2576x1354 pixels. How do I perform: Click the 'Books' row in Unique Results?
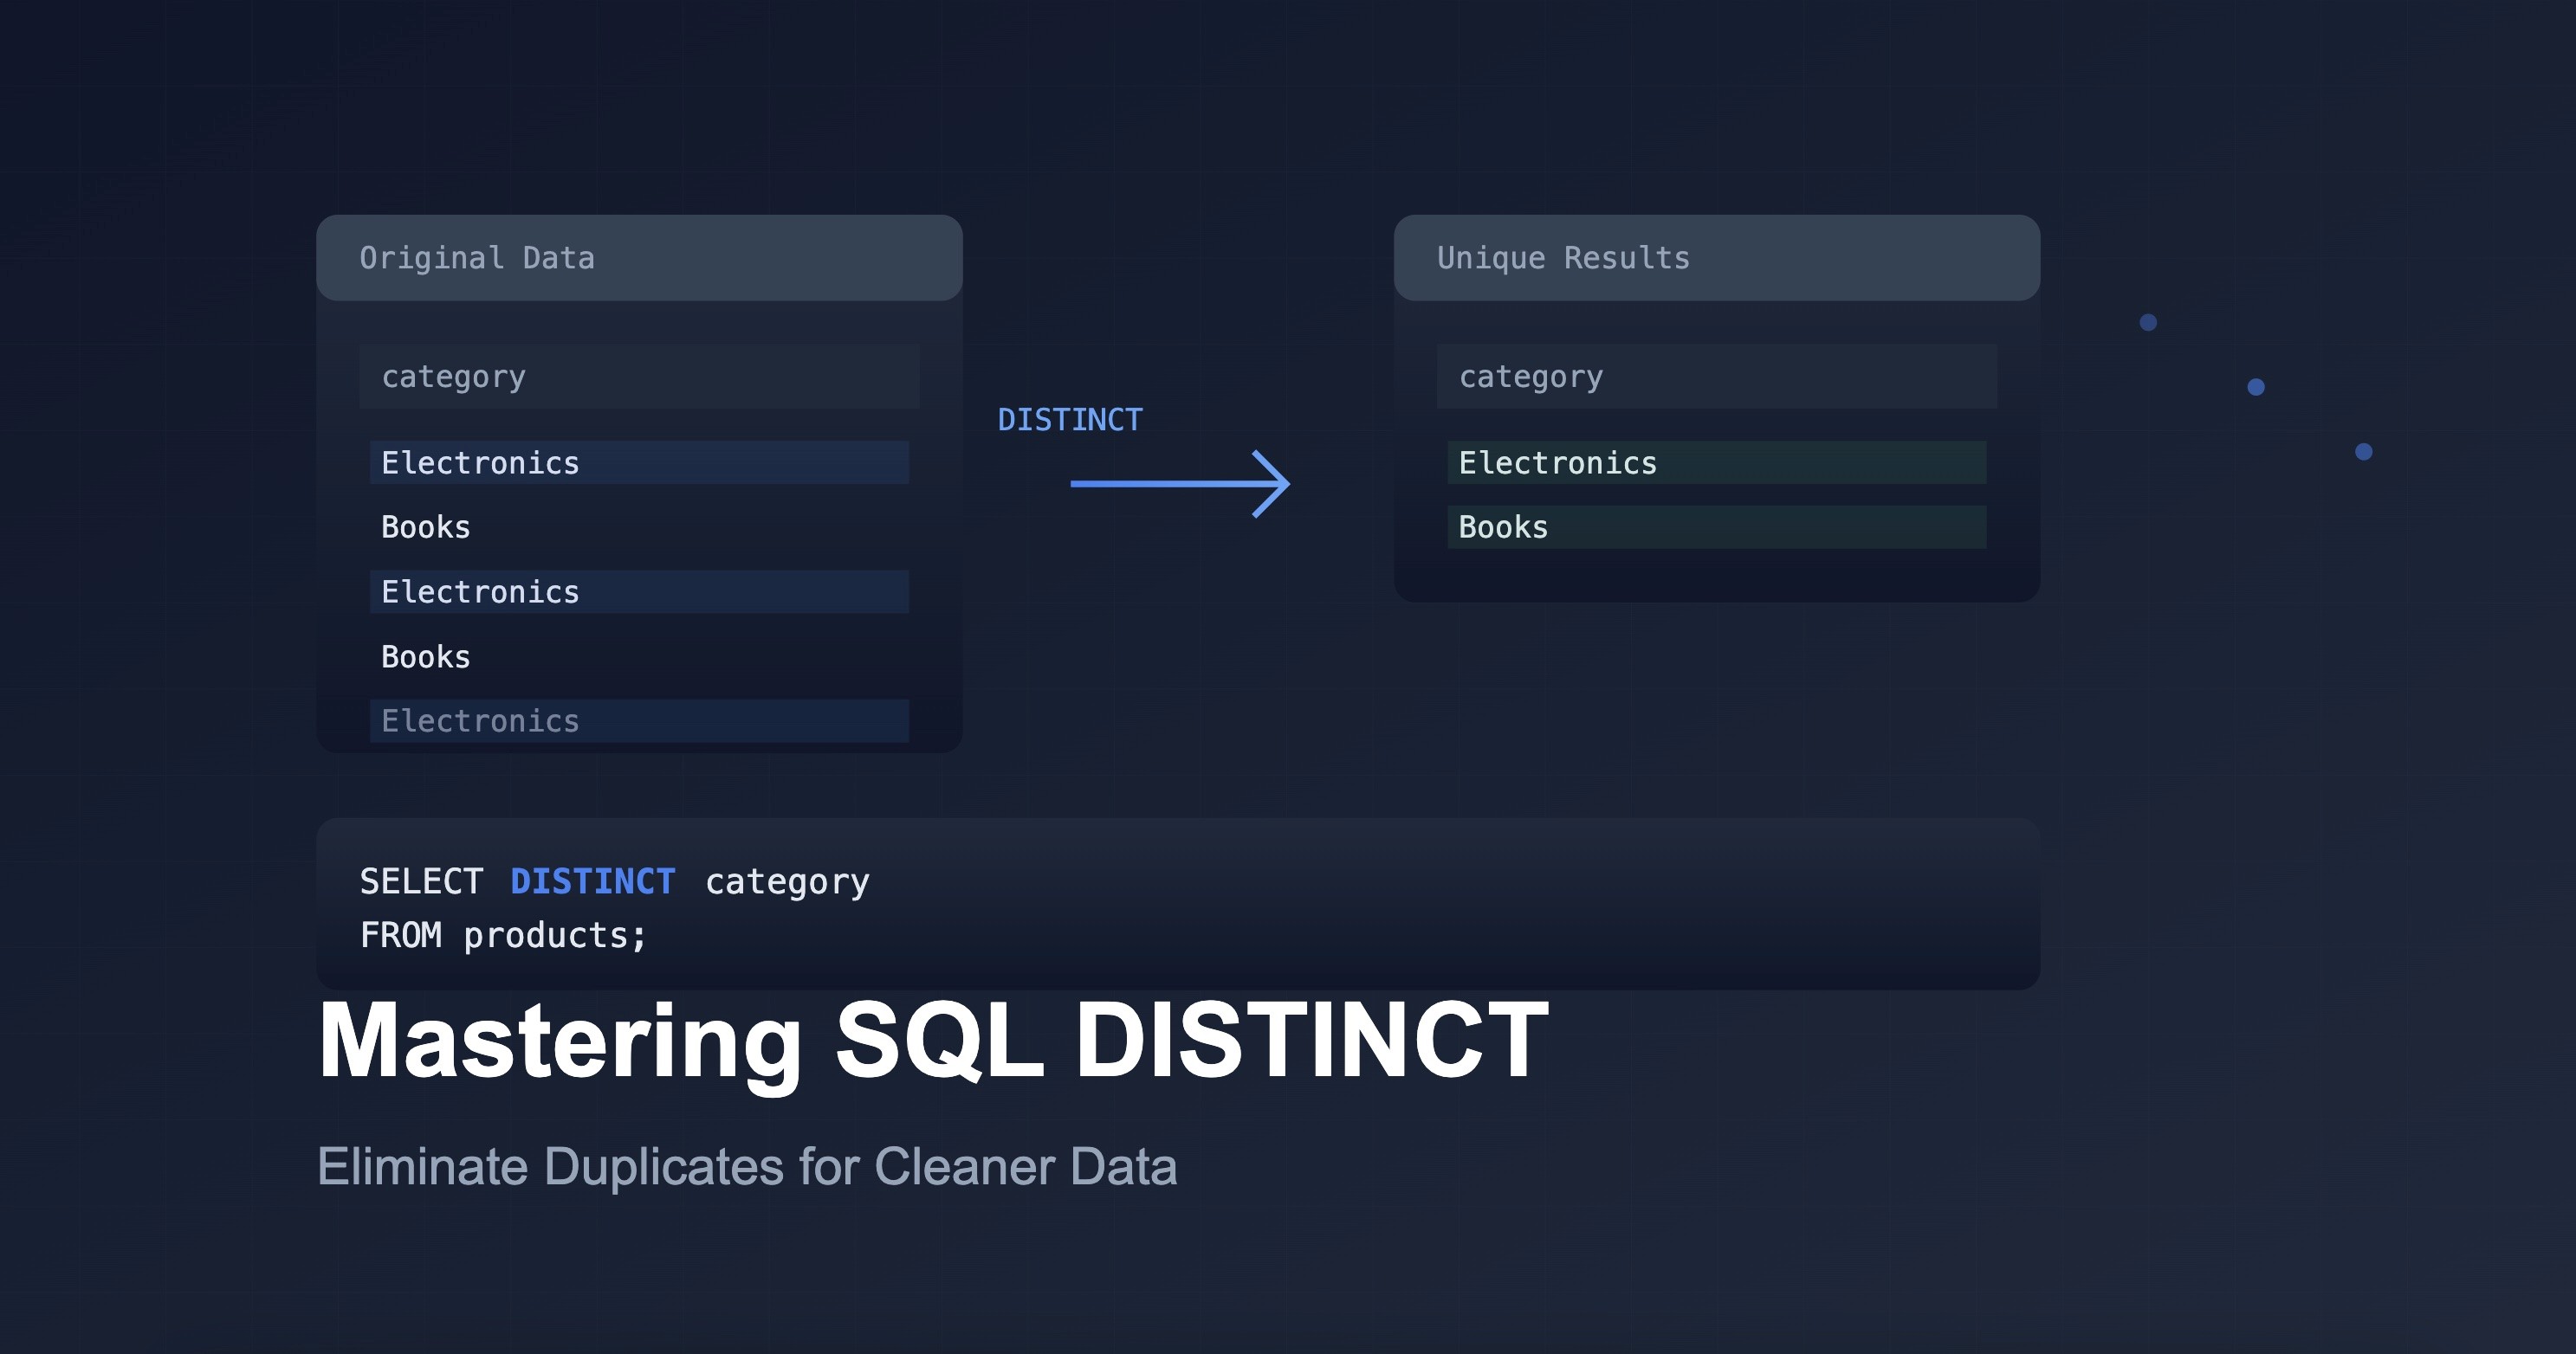[x=1716, y=526]
